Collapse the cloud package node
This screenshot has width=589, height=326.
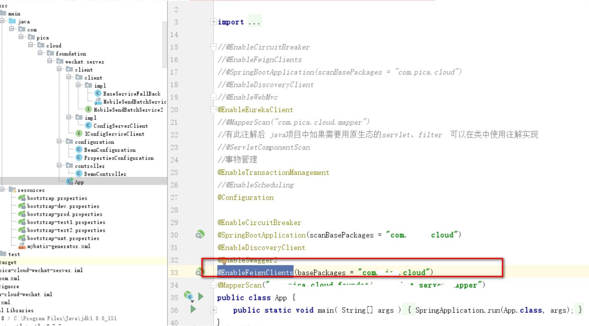point(30,45)
